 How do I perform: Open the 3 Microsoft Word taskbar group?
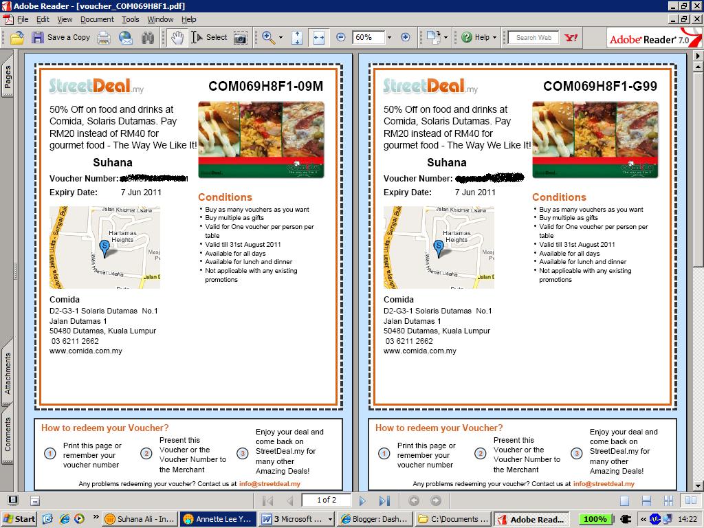click(x=296, y=519)
